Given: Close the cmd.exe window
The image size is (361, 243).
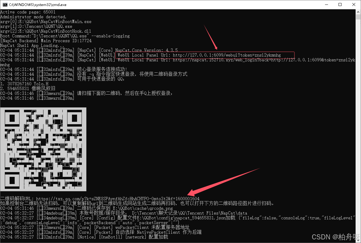Looking at the screenshot, I should 354,4.
